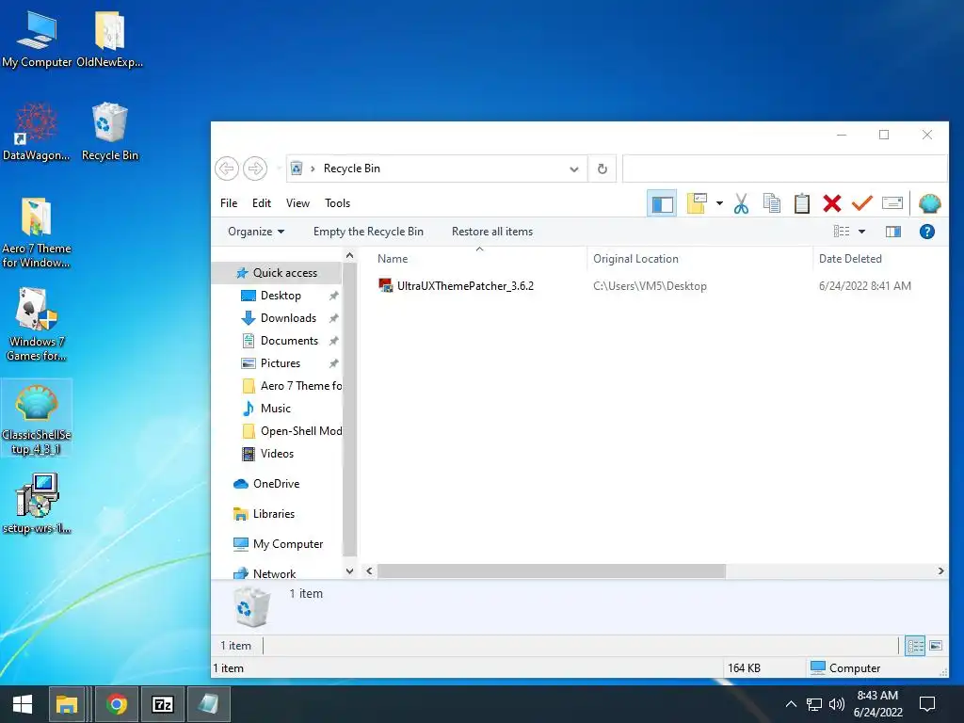This screenshot has width=964, height=723.
Task: Select ClassicShellSetup_4_3_1 desktop icon
Action: [37, 419]
